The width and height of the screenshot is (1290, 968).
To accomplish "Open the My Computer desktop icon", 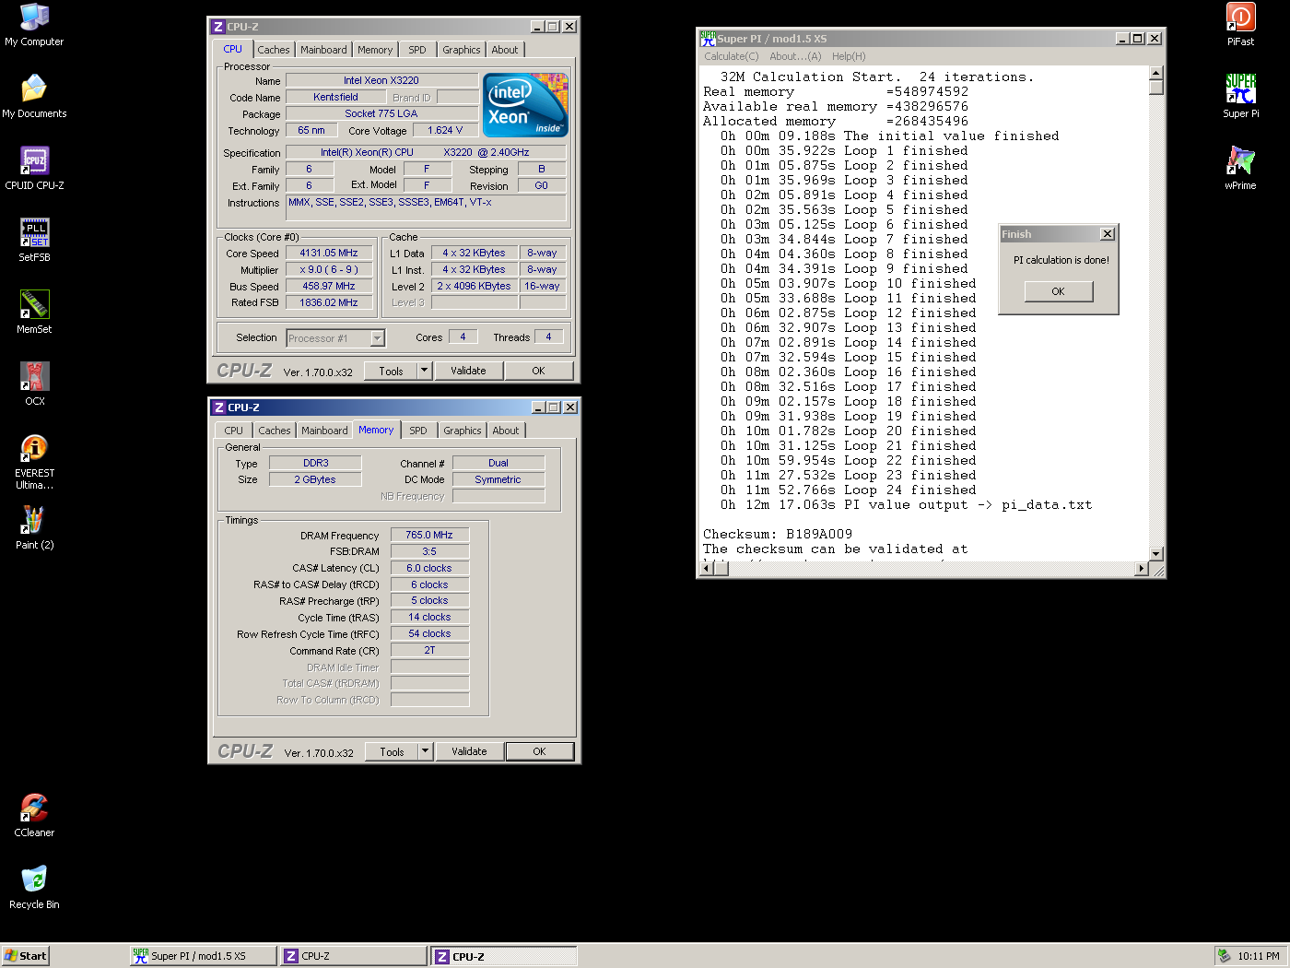I will pos(34,25).
